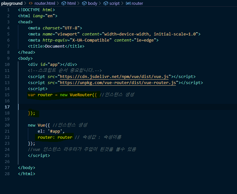Click 'width=device-width, initial-scale=1.0' content value
Screen dimensions: 237x194
tap(150, 34)
